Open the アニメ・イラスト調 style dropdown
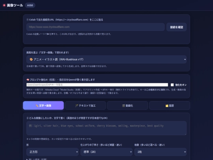This screenshot has height=160, width=213. pos(106,59)
